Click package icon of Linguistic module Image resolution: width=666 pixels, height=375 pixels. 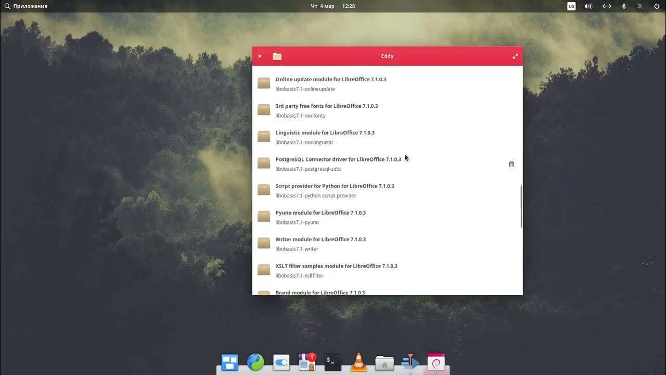[x=264, y=136]
